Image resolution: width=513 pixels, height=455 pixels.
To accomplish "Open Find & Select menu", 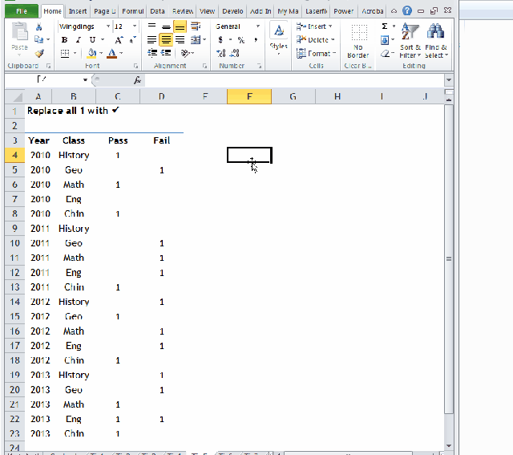I will coord(436,41).
